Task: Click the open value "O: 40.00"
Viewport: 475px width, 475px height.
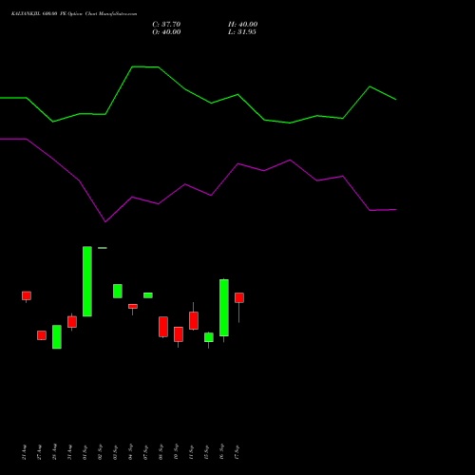Action: (166, 32)
